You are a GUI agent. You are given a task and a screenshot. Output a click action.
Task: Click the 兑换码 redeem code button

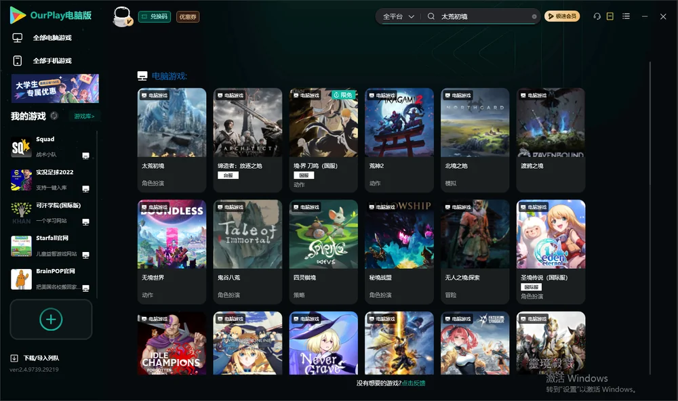click(x=155, y=17)
